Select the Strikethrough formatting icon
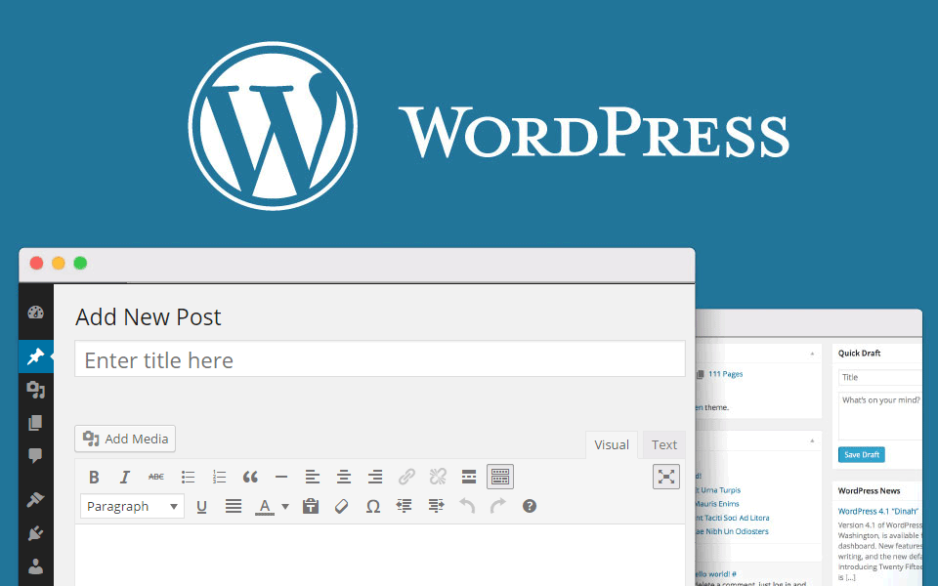The height and width of the screenshot is (586, 938). tap(156, 476)
